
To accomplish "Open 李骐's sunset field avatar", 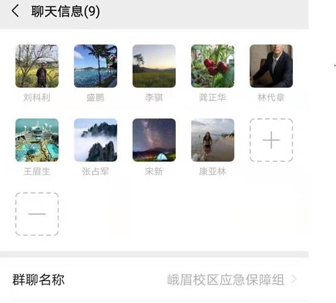I will pos(154,66).
